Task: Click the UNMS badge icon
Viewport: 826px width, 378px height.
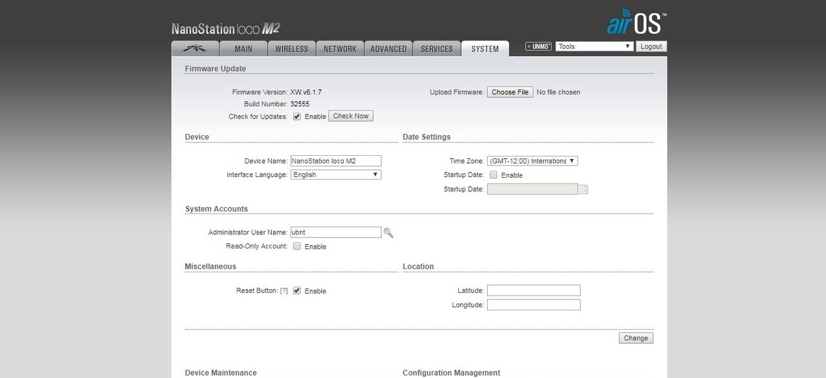Action: (x=538, y=46)
